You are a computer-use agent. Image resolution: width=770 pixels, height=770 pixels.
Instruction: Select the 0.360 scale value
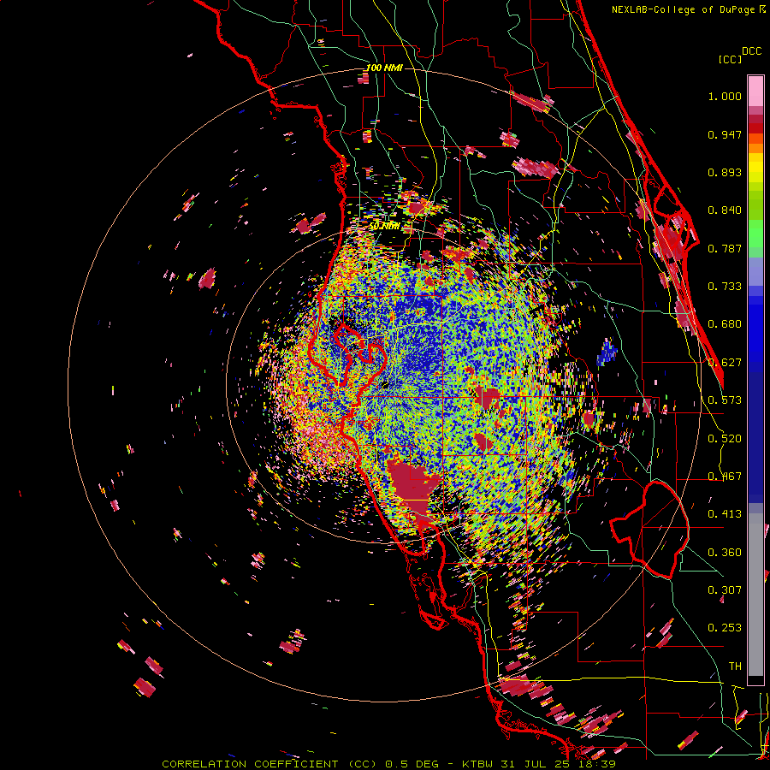coord(725,553)
